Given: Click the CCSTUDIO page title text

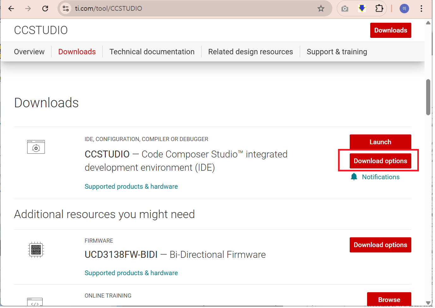Looking at the screenshot, I should tap(41, 30).
